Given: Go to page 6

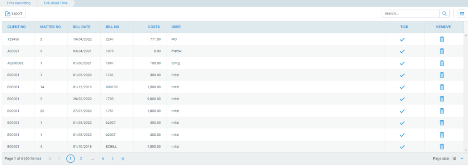Looking at the screenshot, I should tap(103, 159).
